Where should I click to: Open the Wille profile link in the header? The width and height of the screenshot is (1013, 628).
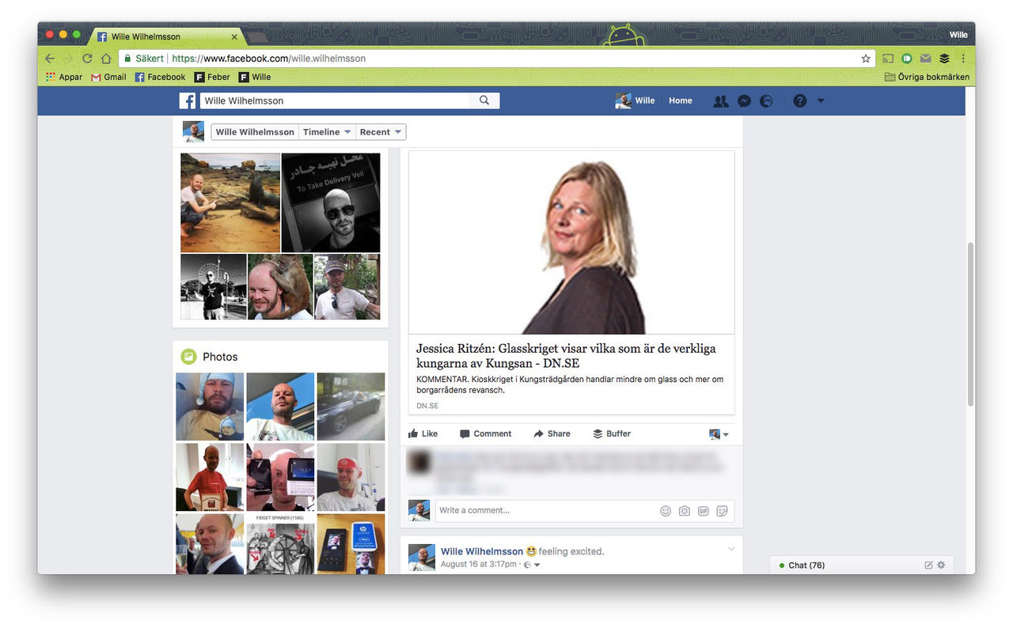pos(635,100)
